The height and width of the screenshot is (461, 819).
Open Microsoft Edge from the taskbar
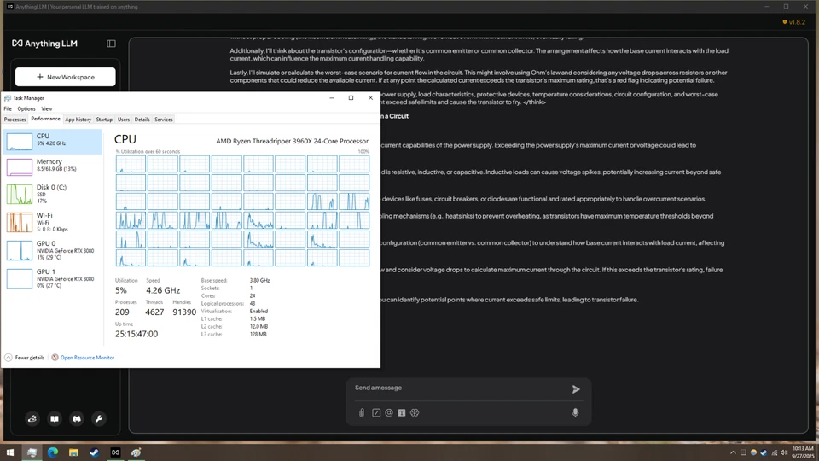coord(53,452)
